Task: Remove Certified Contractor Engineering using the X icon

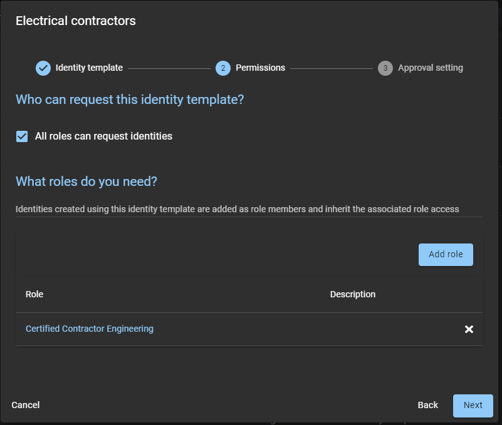Action: click(x=469, y=329)
